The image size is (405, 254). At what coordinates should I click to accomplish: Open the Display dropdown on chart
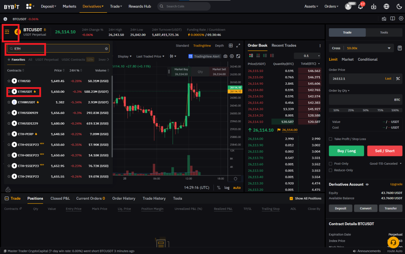[x=125, y=56]
